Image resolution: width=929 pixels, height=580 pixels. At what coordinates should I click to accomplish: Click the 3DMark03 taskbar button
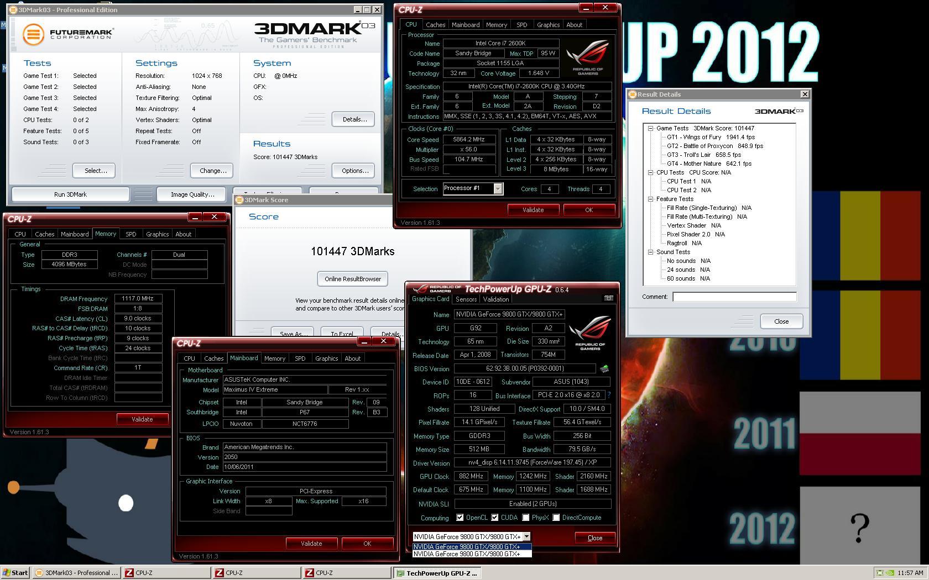pos(76,573)
